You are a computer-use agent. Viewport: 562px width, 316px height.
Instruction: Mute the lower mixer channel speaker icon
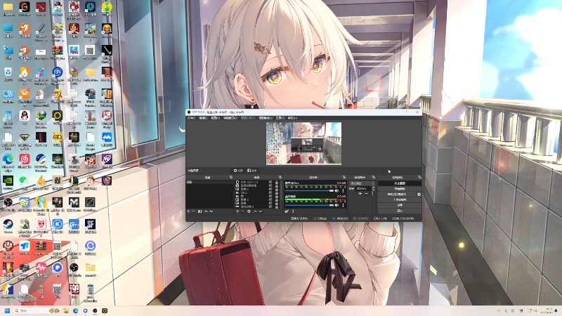[336, 205]
